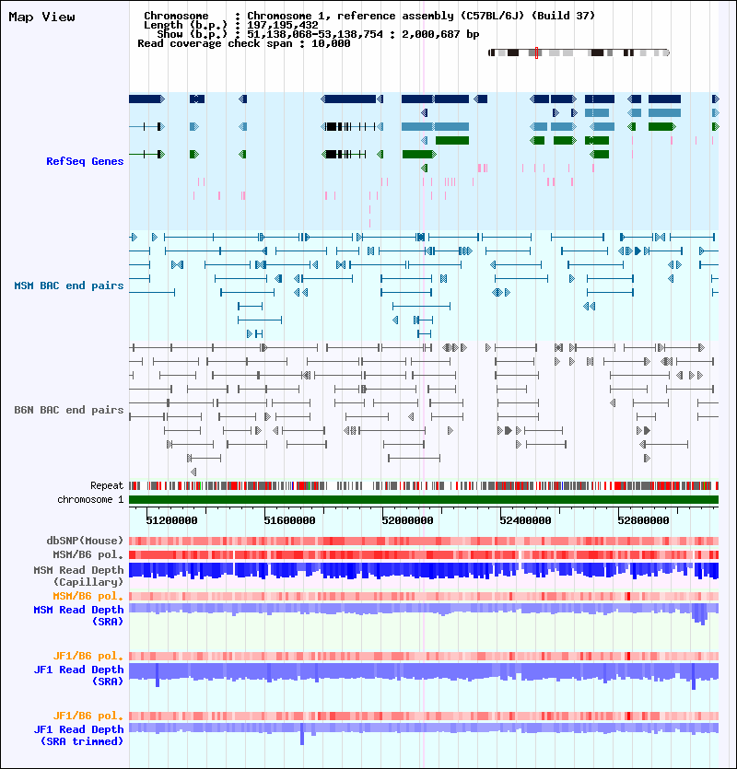Click the 51600000 ruler position label

[x=289, y=520]
